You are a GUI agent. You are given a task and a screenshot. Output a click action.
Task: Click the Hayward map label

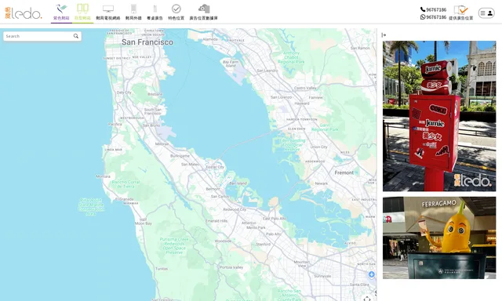click(302, 103)
